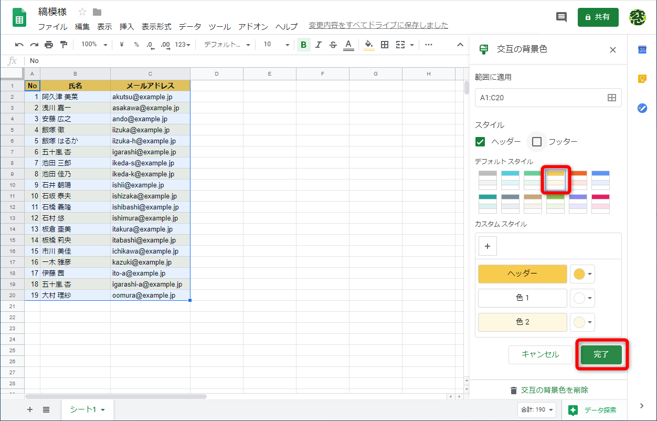
Task: Open the all sheets list icon
Action: coord(46,409)
